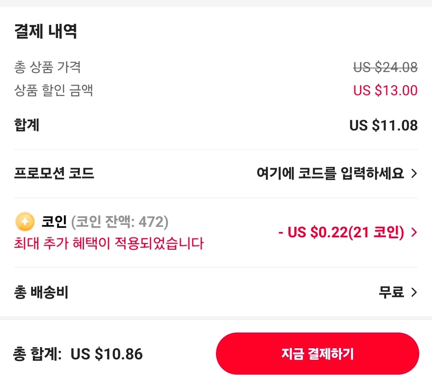Tap the 무료 free shipping text
This screenshot has height=385, width=432.
[391, 293]
